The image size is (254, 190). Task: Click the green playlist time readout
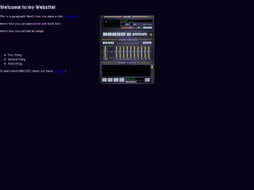click(135, 79)
